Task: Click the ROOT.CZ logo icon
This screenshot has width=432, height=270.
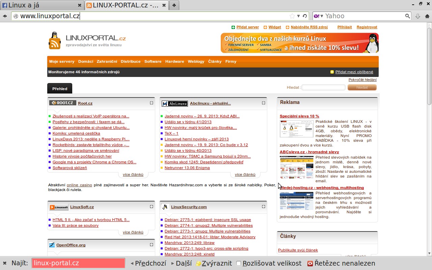Action: (x=62, y=103)
